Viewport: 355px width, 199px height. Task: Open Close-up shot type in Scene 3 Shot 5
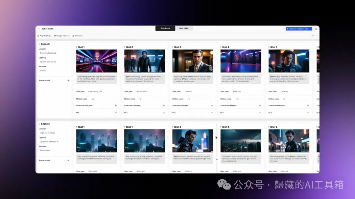point(284,92)
